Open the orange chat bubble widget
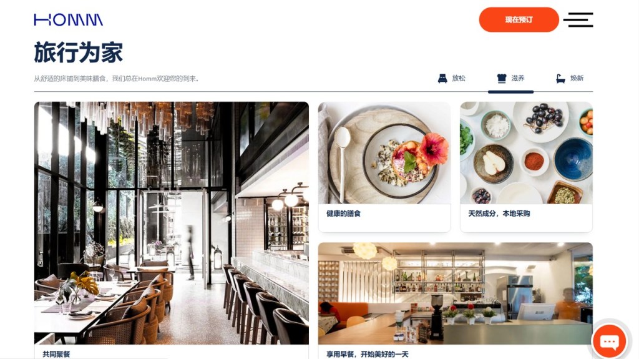The height and width of the screenshot is (359, 639). (609, 342)
